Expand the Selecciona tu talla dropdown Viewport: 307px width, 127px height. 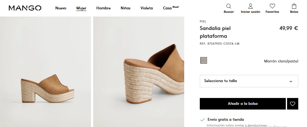249,81
